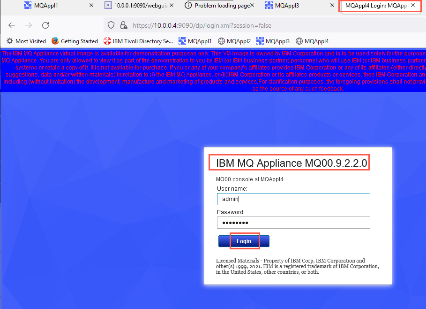This screenshot has height=309, width=426.
Task: Click the red demonstration disclaimer banner text
Action: pos(213,71)
